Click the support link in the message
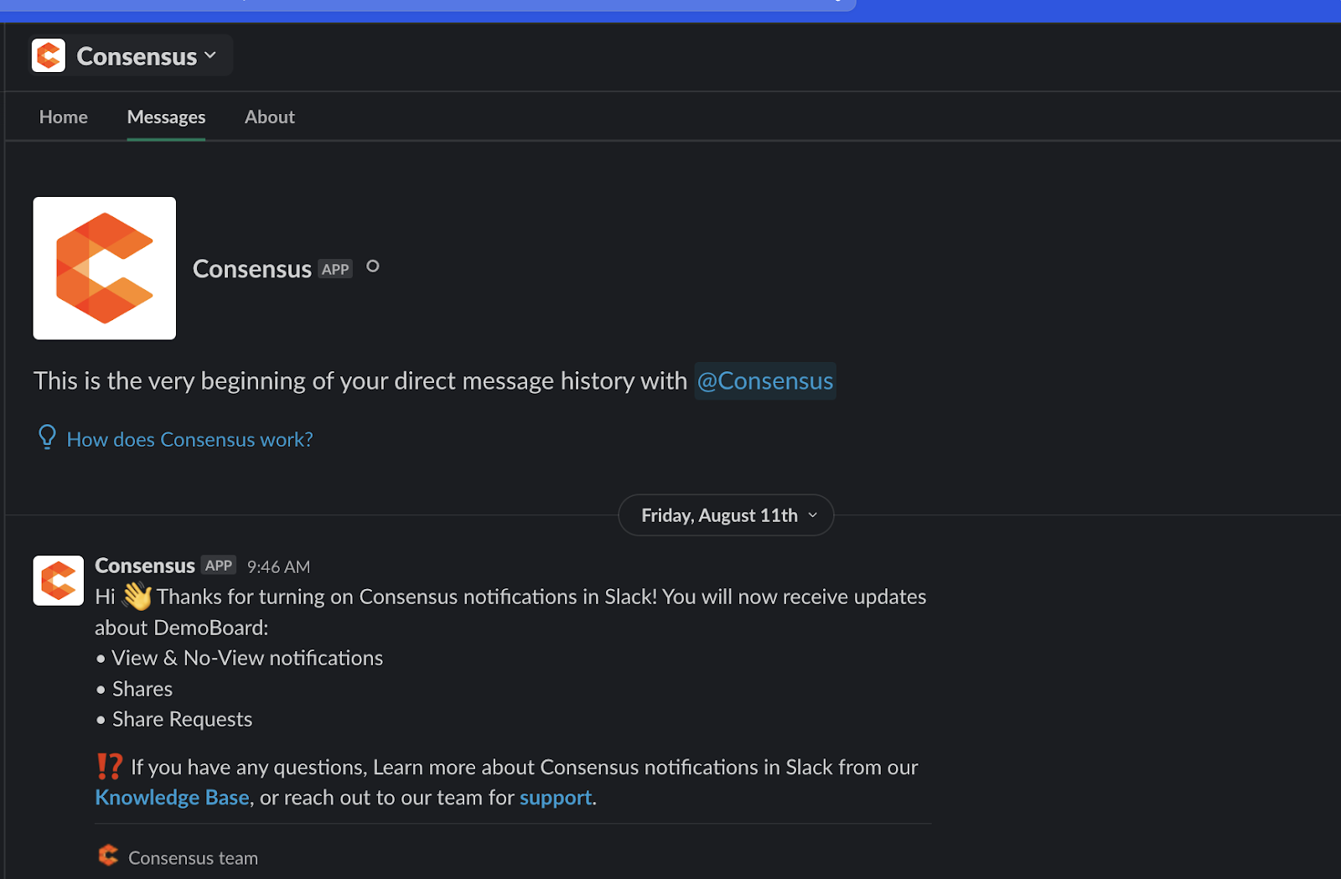 pyautogui.click(x=556, y=798)
